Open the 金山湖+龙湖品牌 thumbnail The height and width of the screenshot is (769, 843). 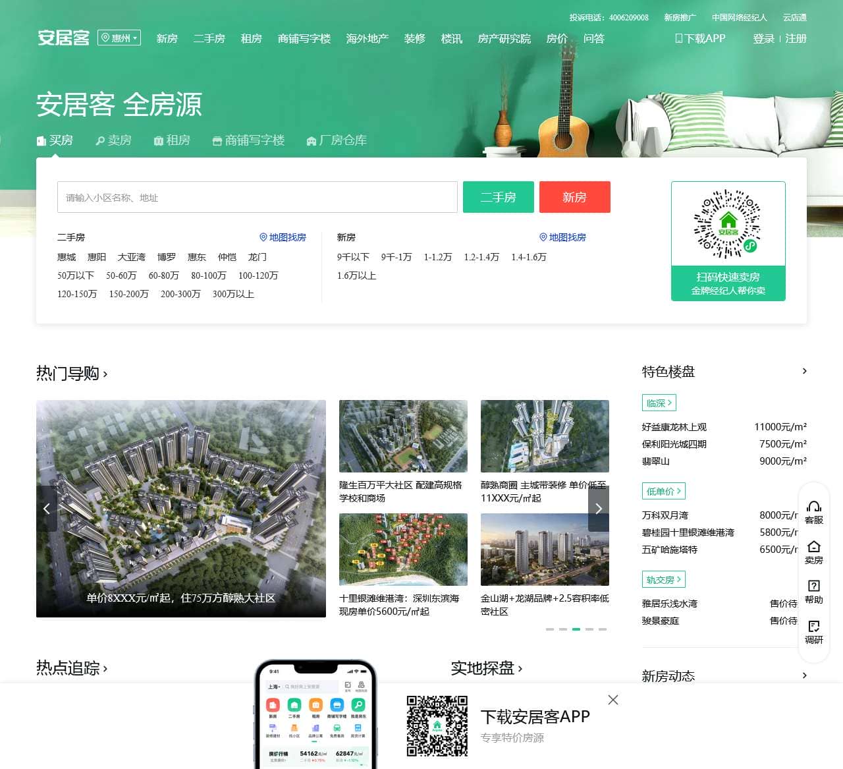(x=545, y=550)
